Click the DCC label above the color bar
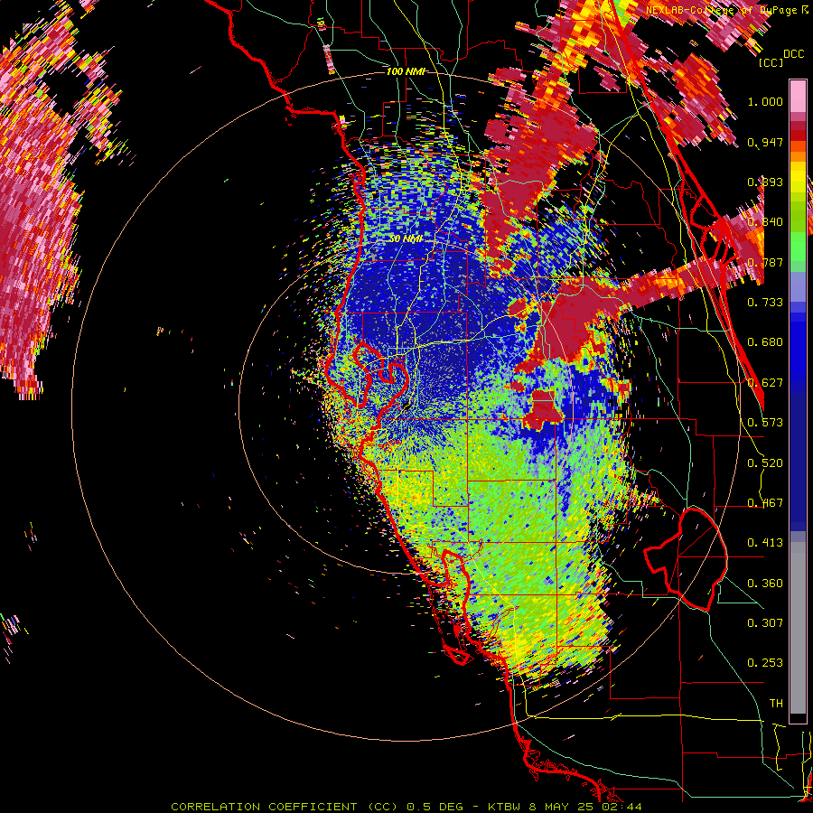 point(793,54)
